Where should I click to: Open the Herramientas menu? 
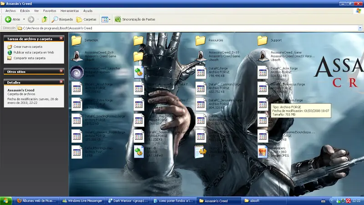(70, 10)
